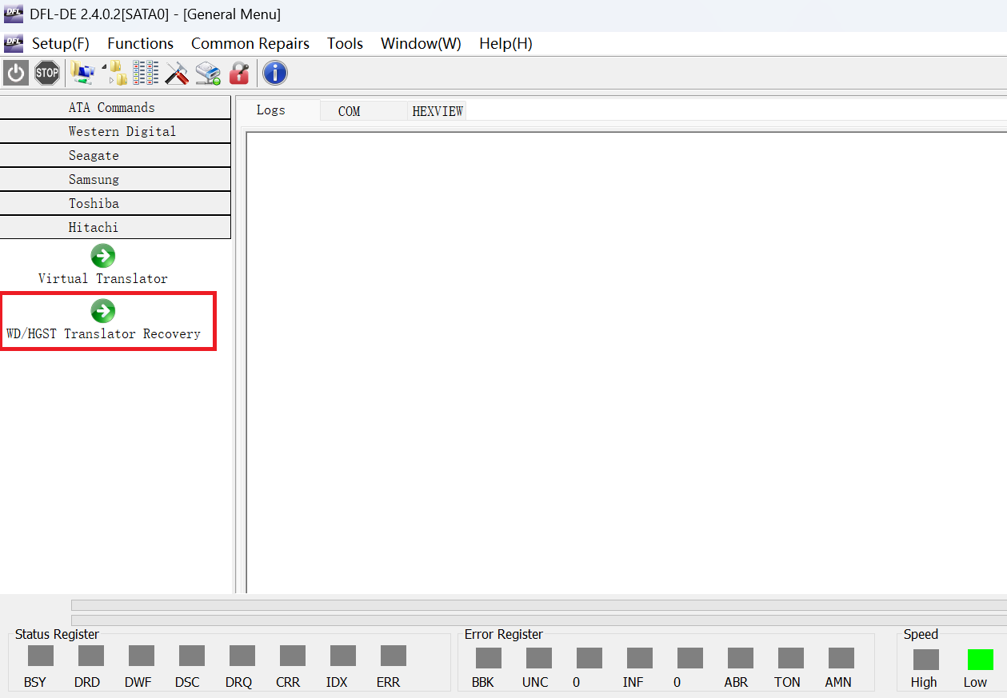Click the Speed group label
This screenshot has width=1007, height=698.
(x=921, y=634)
